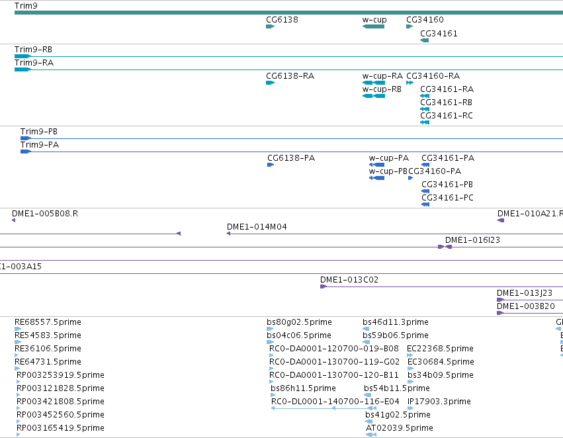
Task: Click the bs04c06.5prime EST label
Action: coord(299,335)
